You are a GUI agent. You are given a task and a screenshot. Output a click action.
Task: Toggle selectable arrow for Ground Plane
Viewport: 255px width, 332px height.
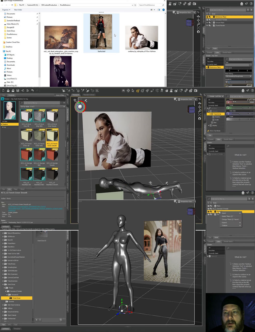210,22
